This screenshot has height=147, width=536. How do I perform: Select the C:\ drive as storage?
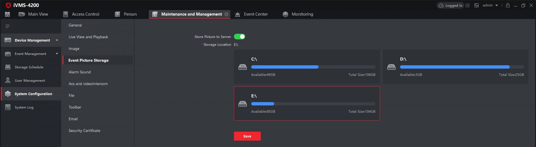[x=307, y=67]
